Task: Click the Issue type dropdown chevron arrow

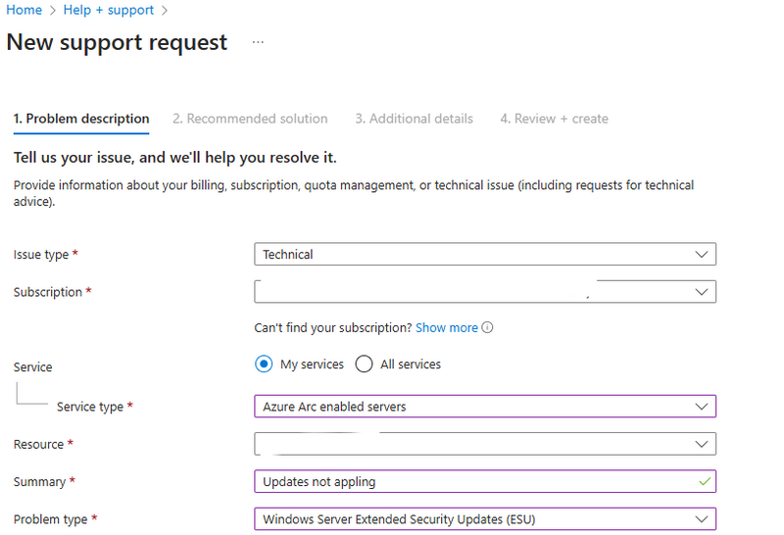Action: (x=701, y=255)
